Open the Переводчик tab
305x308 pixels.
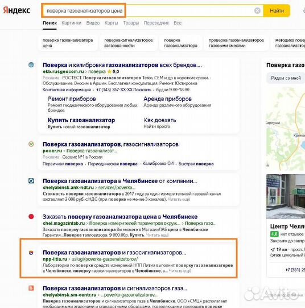[x=156, y=23]
